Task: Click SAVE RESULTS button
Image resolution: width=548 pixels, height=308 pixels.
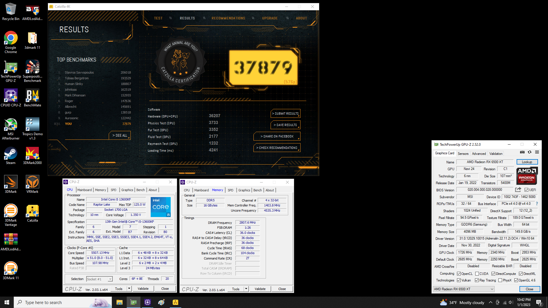Action: pyautogui.click(x=285, y=125)
